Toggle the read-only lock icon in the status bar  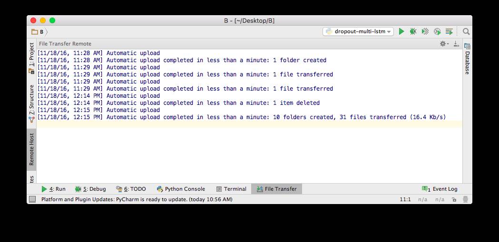[x=454, y=199]
